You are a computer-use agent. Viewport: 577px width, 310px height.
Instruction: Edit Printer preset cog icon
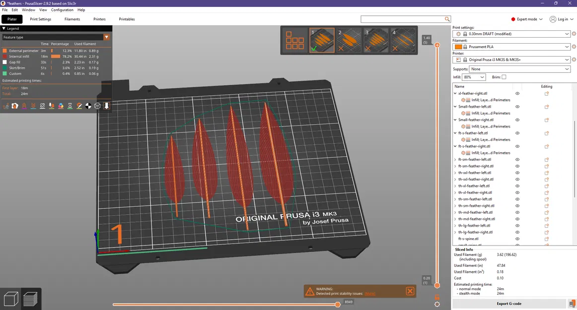574,60
